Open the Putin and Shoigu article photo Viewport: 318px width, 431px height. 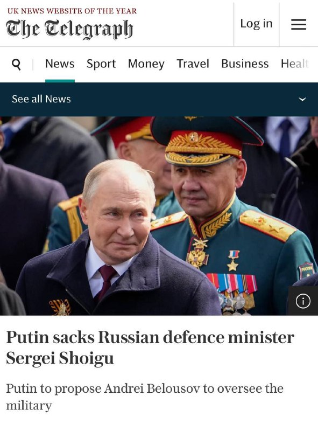(x=159, y=216)
